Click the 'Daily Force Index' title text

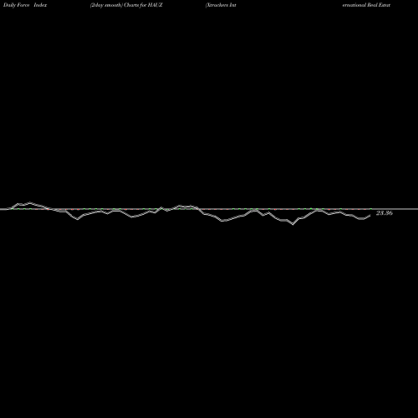(25, 5)
